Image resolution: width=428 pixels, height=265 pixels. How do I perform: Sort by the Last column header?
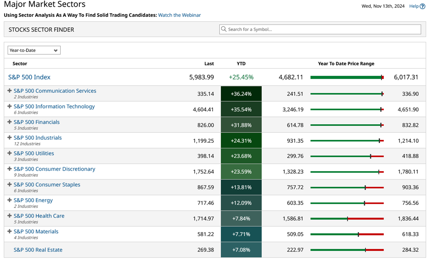pos(209,64)
